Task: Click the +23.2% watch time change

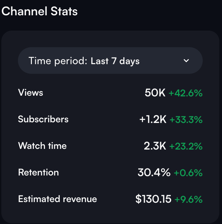Action: click(x=186, y=146)
